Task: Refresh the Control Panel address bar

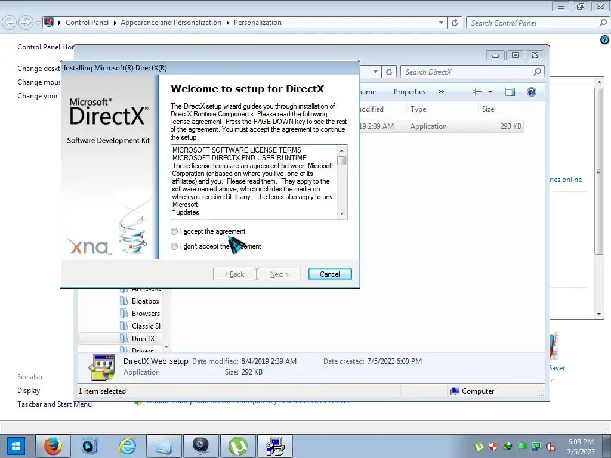Action: pos(454,23)
